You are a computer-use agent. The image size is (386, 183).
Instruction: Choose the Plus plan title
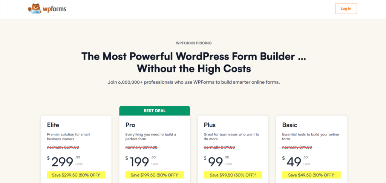click(x=210, y=125)
